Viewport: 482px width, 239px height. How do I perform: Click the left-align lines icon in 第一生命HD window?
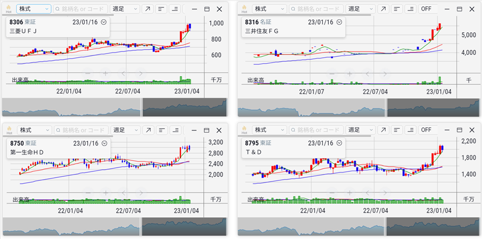162,130
